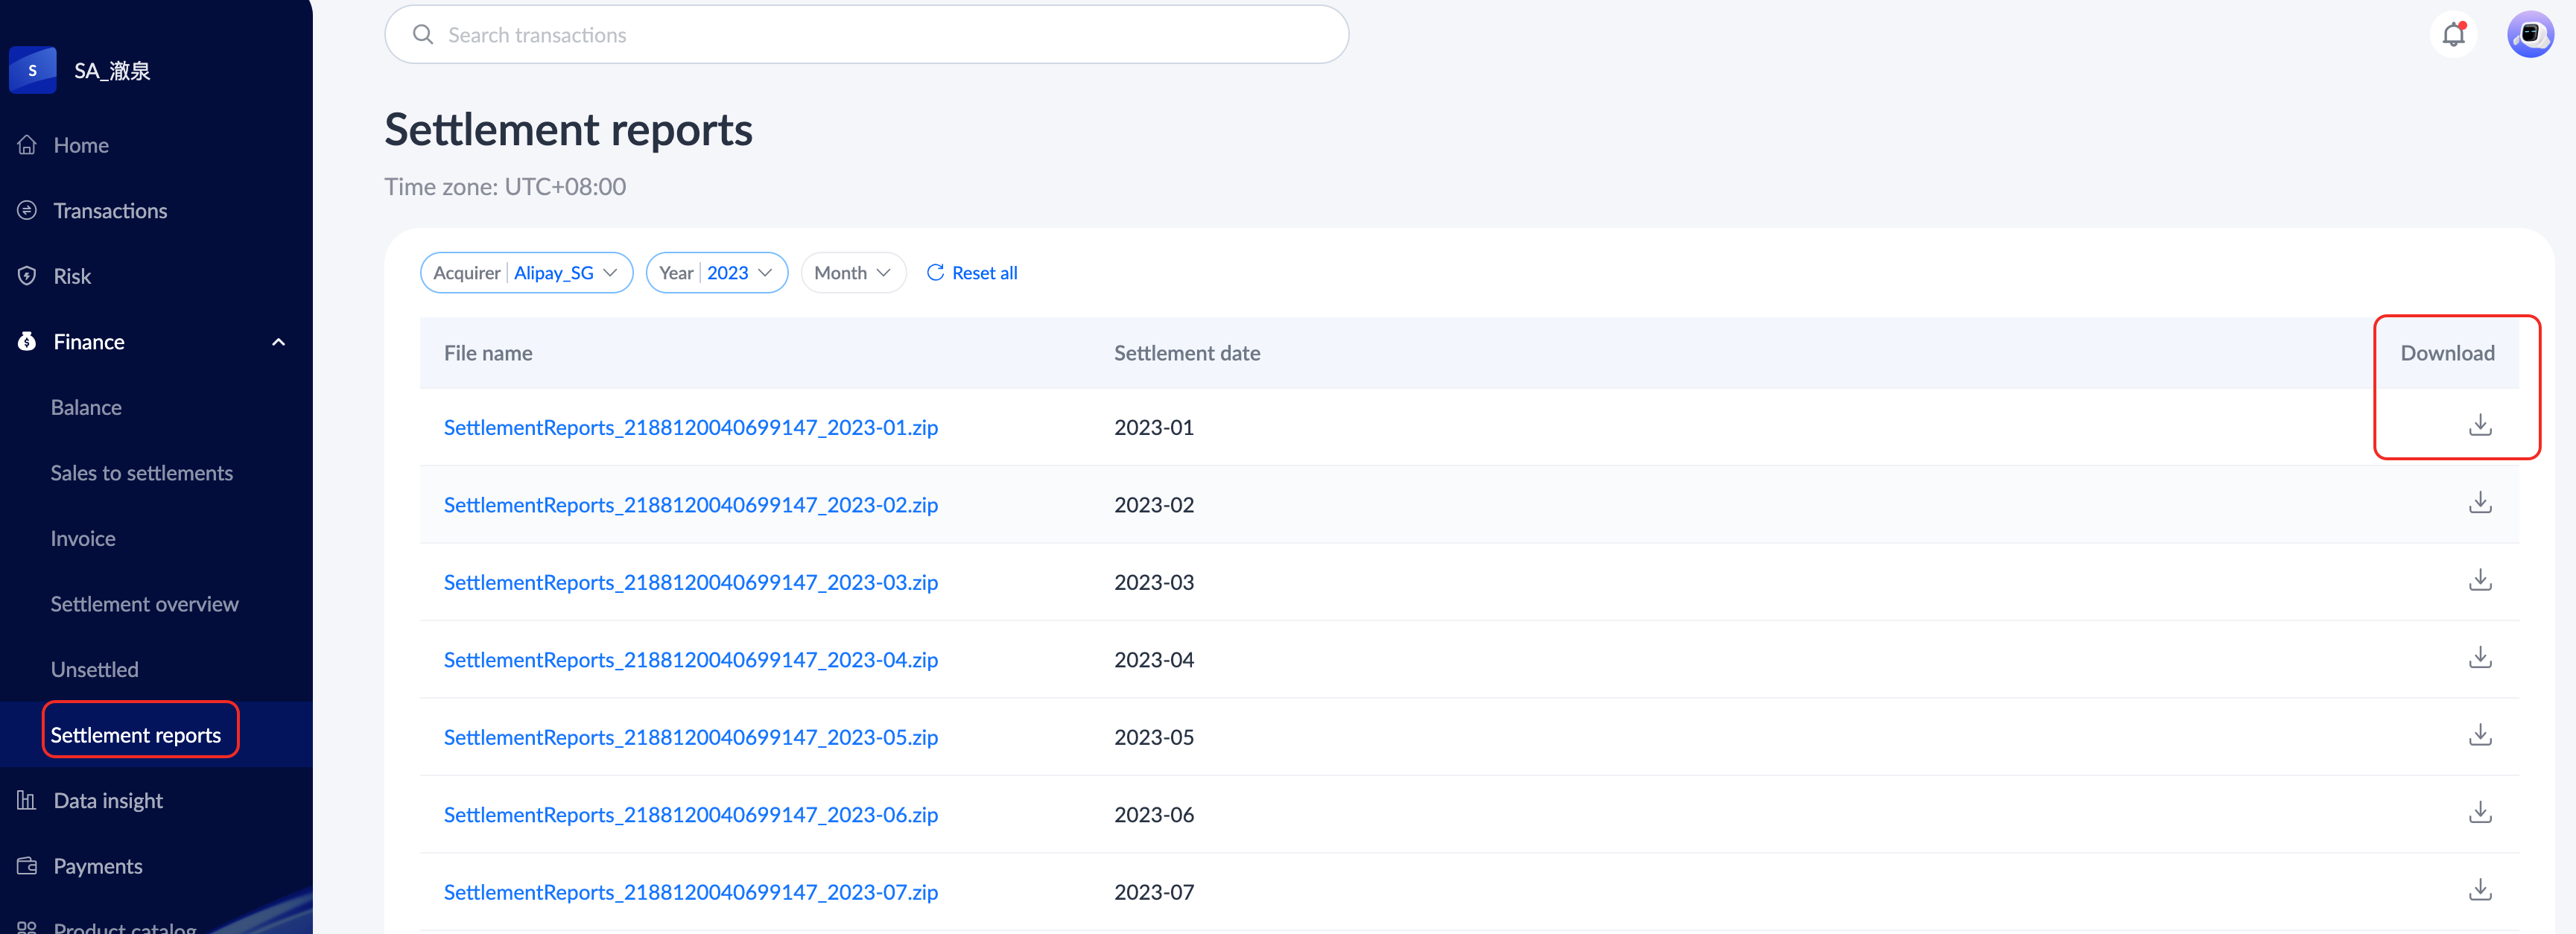Open the Year 2023 filter dropdown

point(716,273)
